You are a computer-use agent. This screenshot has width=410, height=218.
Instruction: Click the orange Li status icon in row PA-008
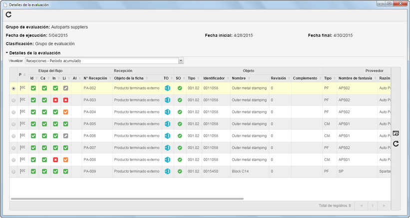[65, 160]
